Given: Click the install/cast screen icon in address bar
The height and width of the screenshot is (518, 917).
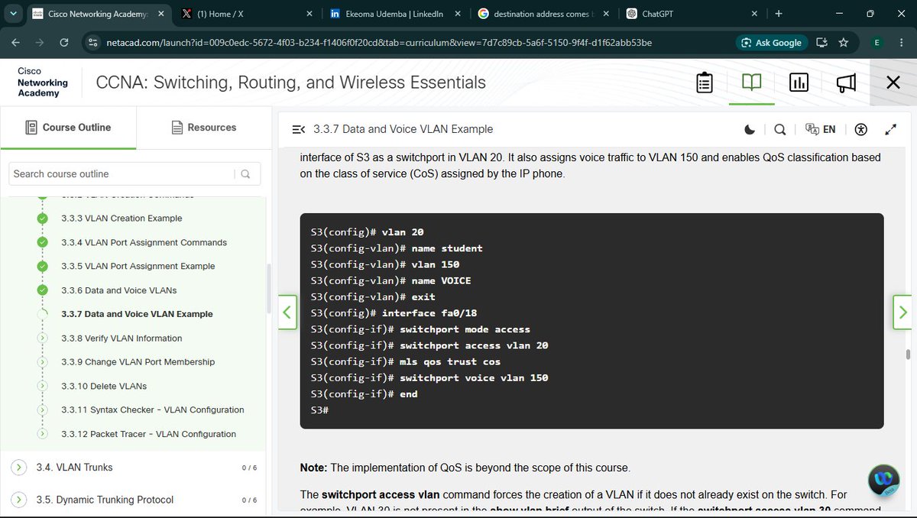Looking at the screenshot, I should 822,43.
